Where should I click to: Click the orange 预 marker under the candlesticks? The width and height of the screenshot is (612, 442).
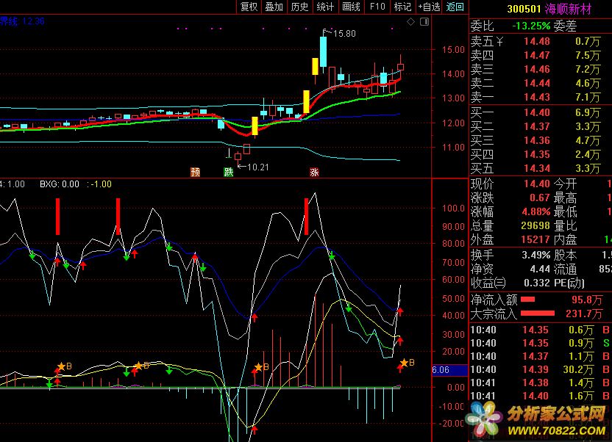(195, 173)
